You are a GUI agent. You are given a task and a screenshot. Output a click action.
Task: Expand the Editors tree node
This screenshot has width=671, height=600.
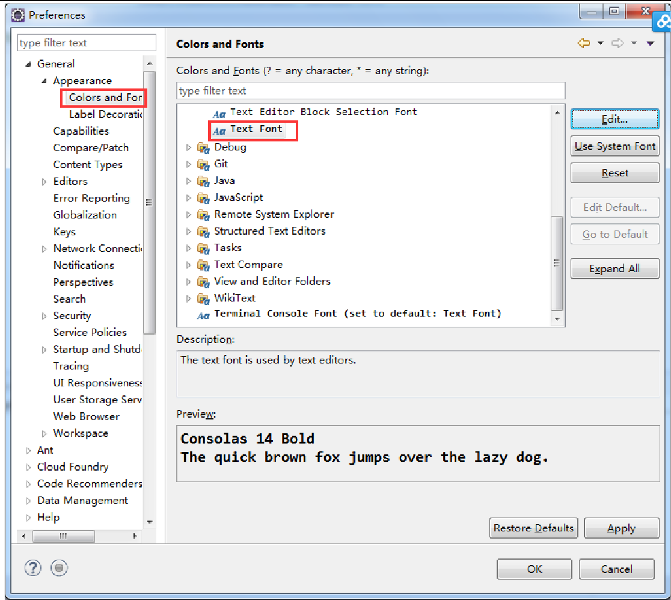(x=44, y=182)
